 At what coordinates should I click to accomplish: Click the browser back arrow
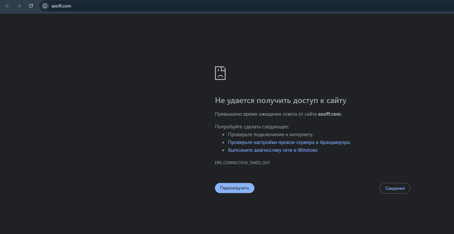point(7,6)
